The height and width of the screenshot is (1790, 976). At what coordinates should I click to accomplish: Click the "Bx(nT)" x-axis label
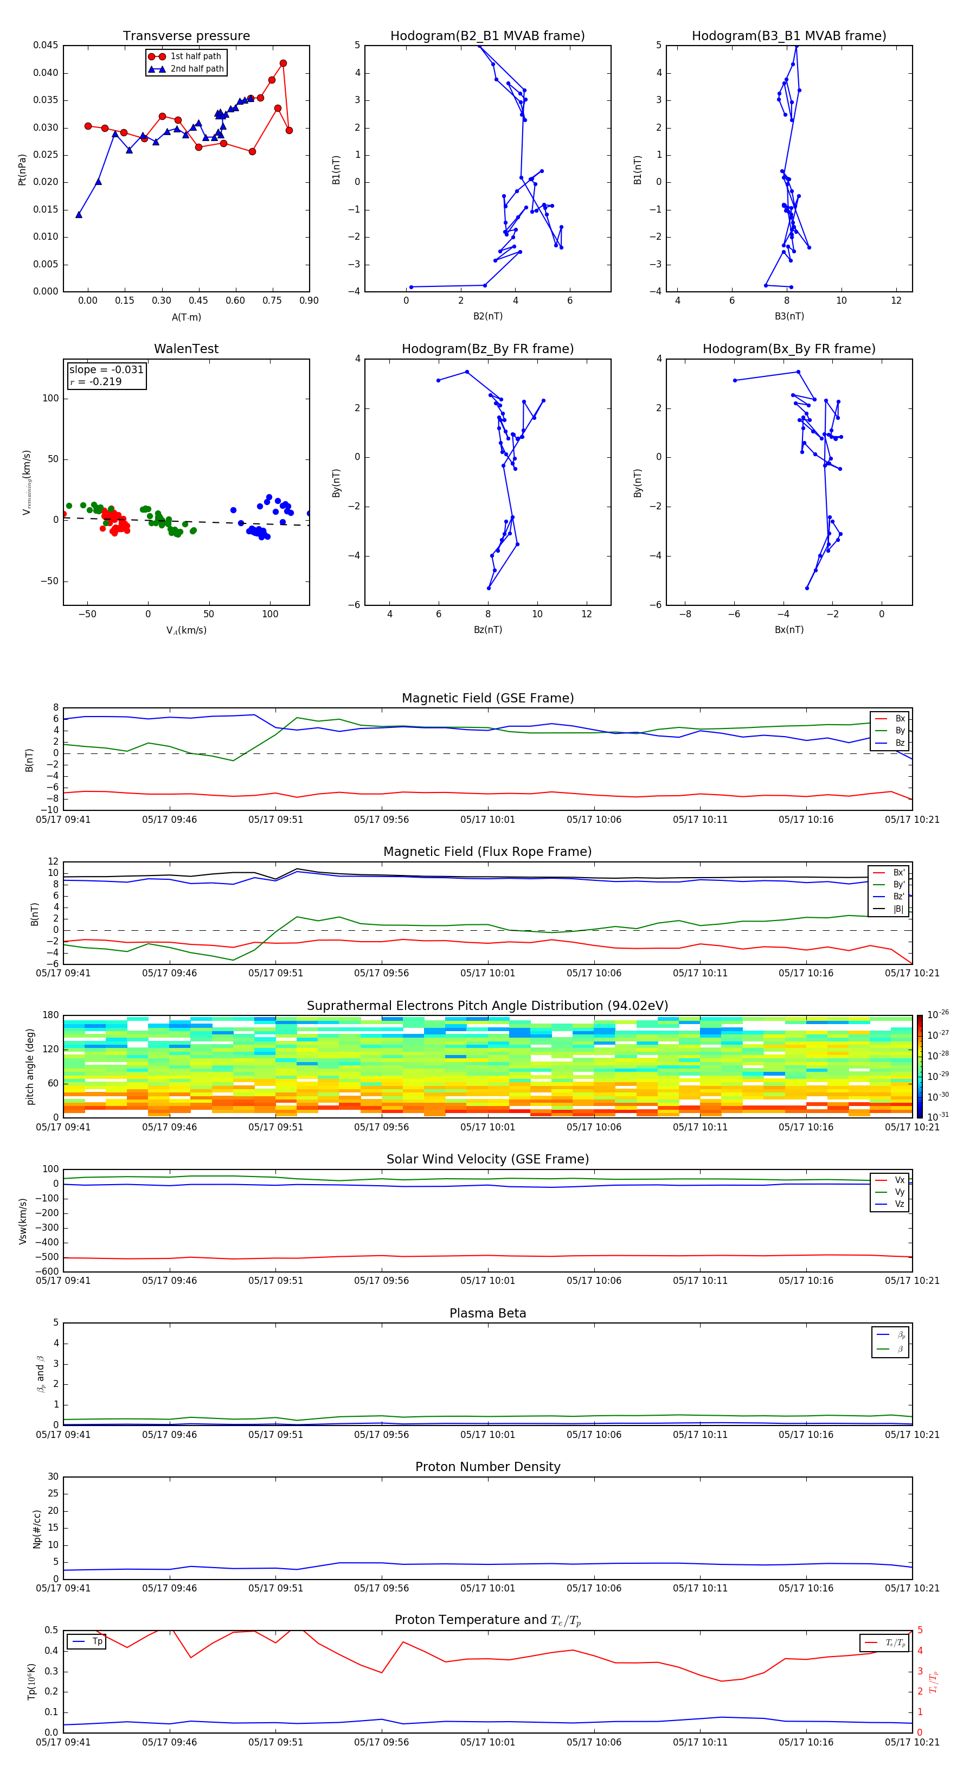pyautogui.click(x=789, y=630)
